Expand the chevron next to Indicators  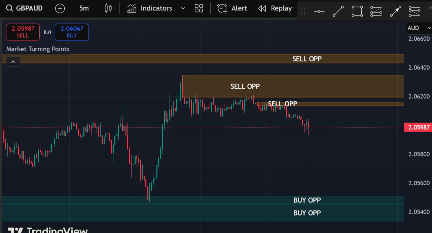click(183, 8)
